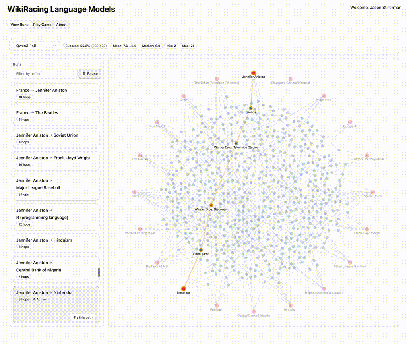Click the Central Bank of Nigeria graph node
This screenshot has height=344, width=407.
pos(254,311)
